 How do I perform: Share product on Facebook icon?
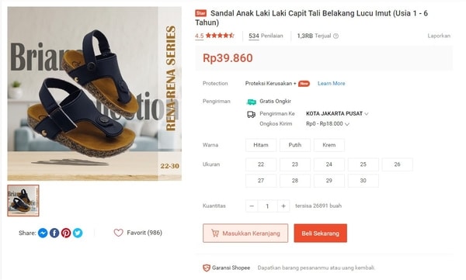[54, 233]
